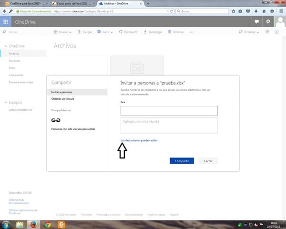Open the messages chat icon in header

256,21
